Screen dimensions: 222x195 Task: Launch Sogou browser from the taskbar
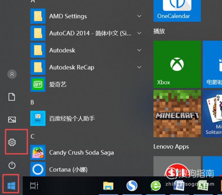point(132,186)
